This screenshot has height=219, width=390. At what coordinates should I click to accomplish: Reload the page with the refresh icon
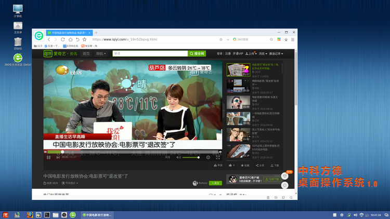63,39
